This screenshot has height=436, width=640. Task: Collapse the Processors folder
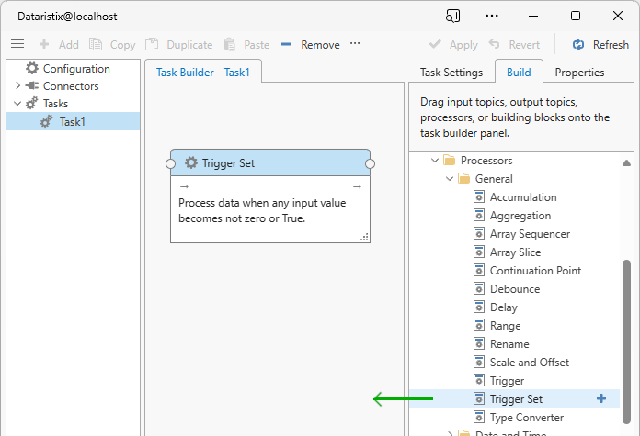(434, 161)
